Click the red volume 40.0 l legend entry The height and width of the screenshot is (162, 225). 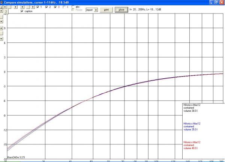click(x=193, y=145)
